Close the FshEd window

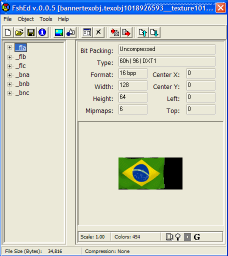[220, 7]
